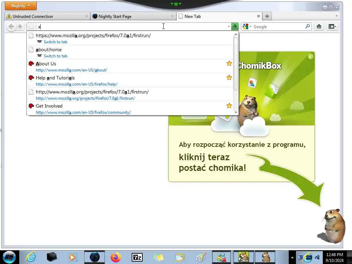Open ChomikBox taskbar icon
The height and width of the screenshot is (264, 352).
[x=244, y=257]
